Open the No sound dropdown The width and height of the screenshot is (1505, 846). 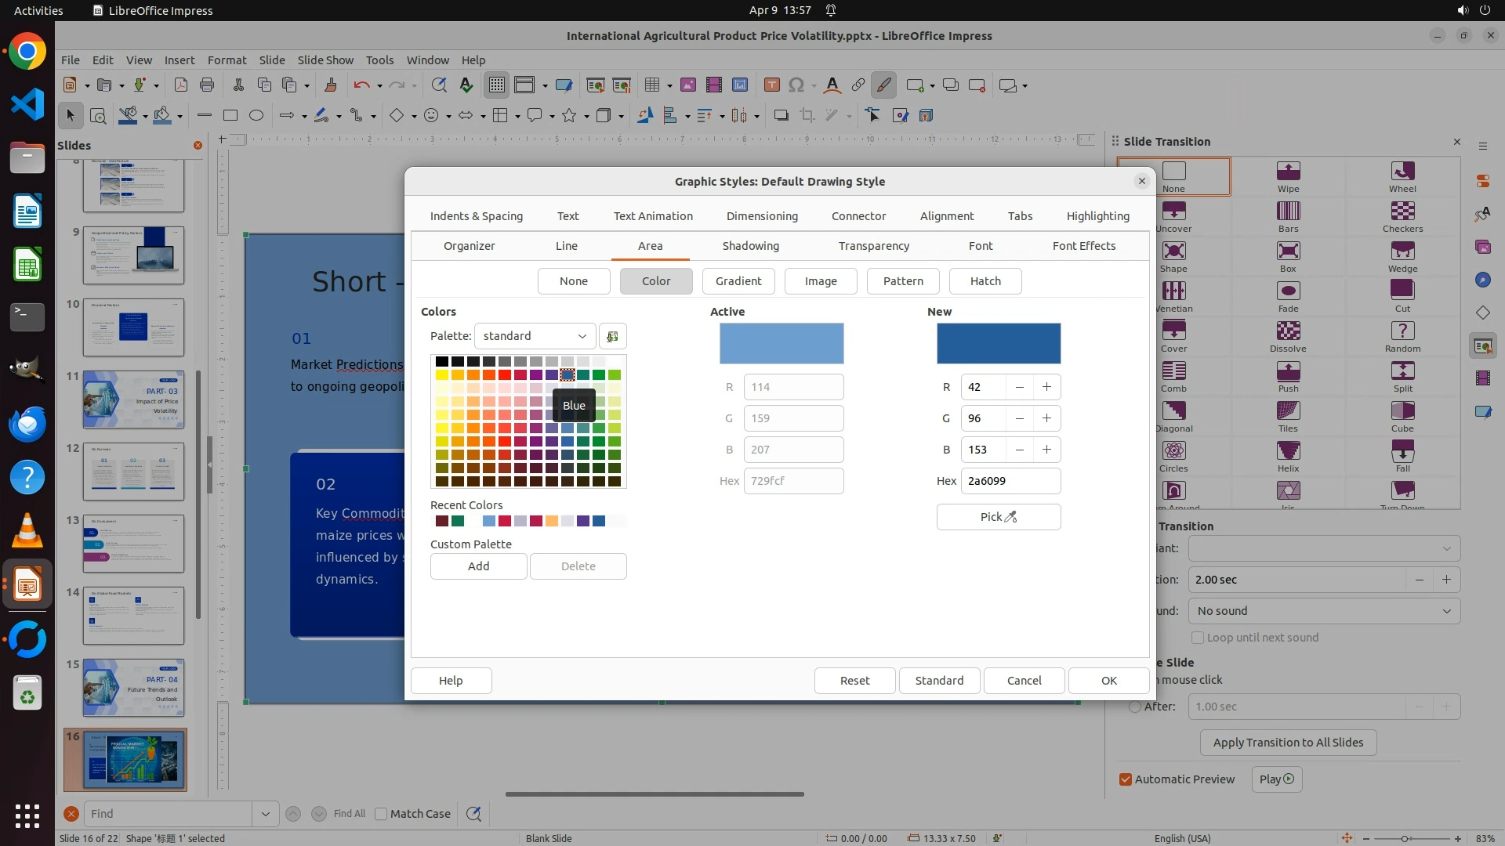coord(1323,611)
